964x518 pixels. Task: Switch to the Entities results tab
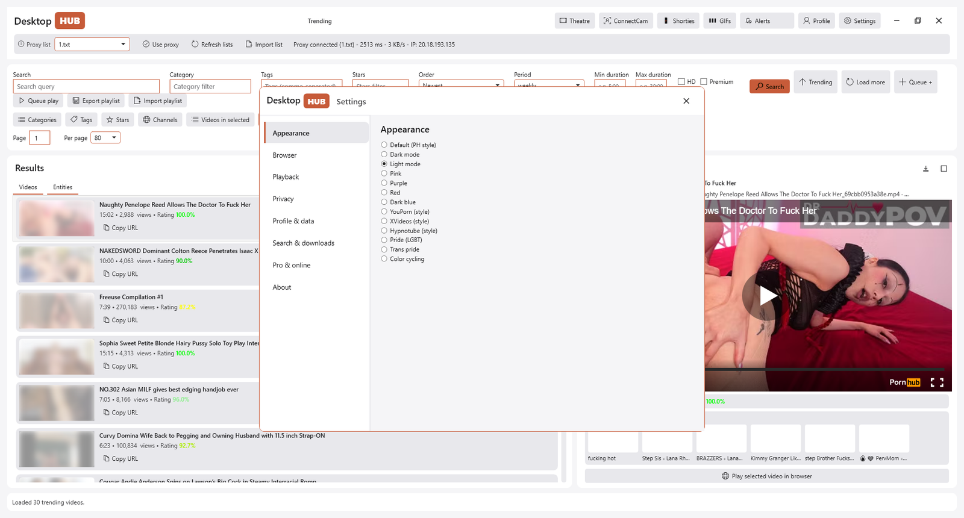tap(63, 187)
